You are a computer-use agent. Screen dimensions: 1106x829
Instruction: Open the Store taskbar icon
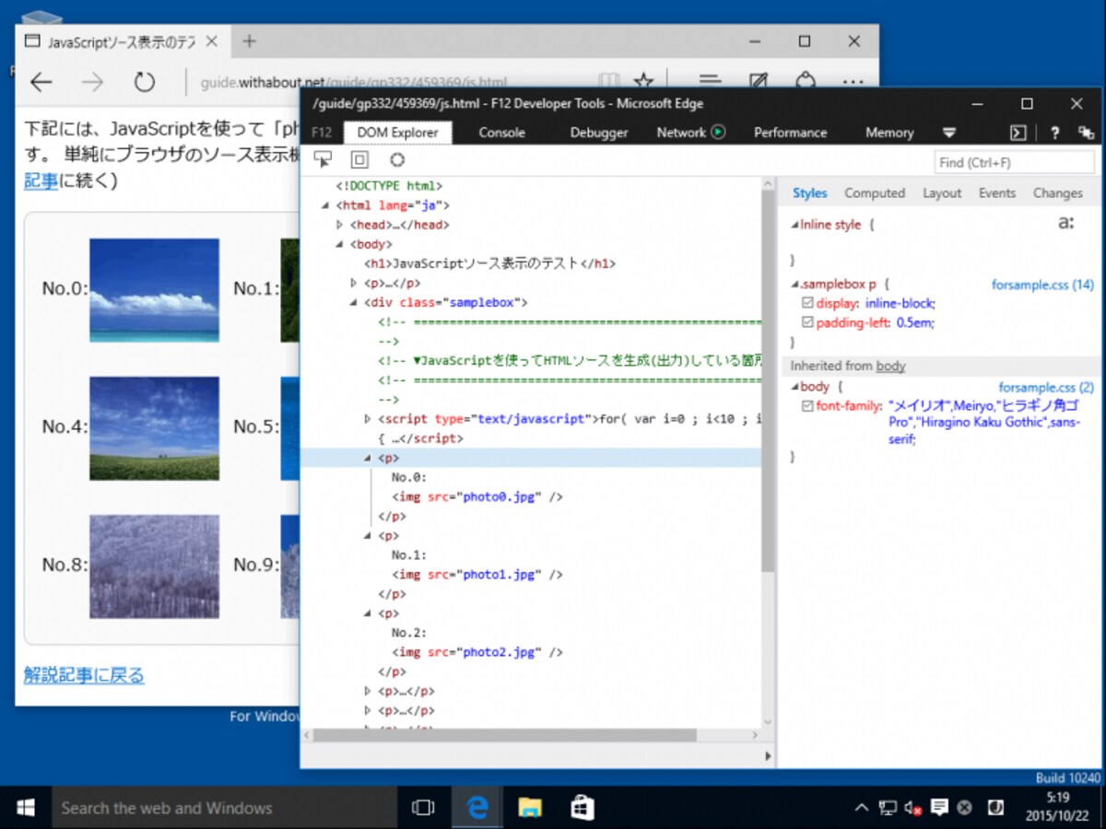pos(582,808)
